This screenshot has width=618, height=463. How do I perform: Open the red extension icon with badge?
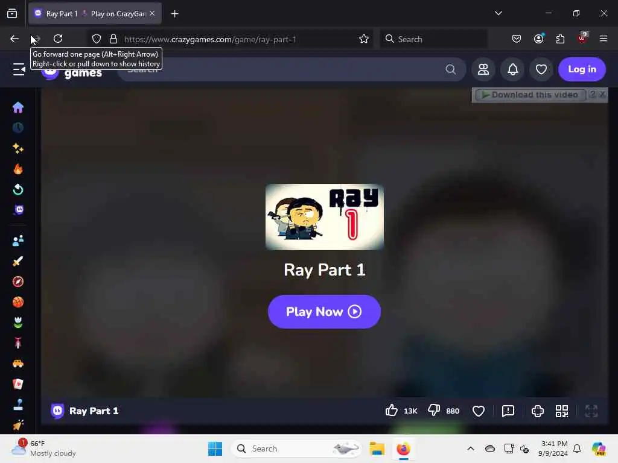pos(582,38)
